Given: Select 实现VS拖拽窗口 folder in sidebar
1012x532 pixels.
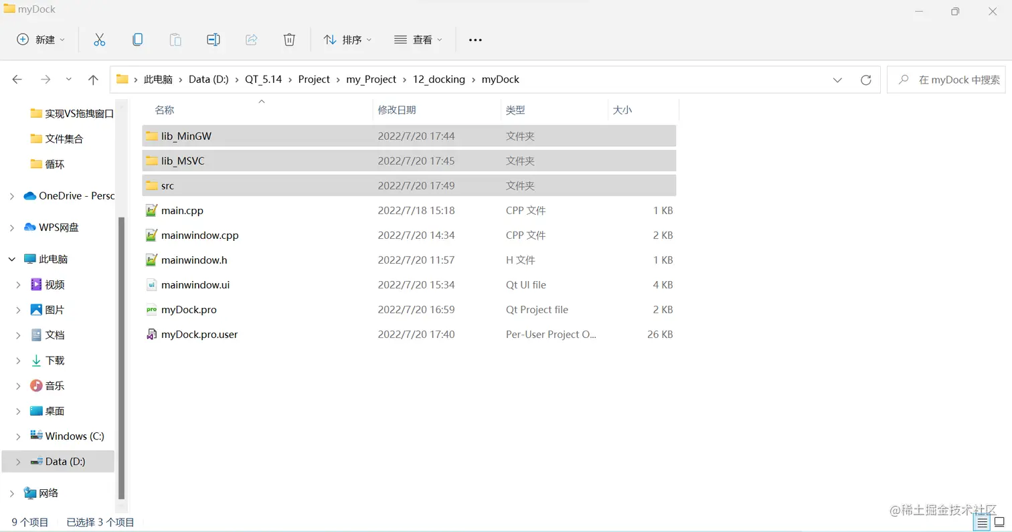Looking at the screenshot, I should 72,114.
